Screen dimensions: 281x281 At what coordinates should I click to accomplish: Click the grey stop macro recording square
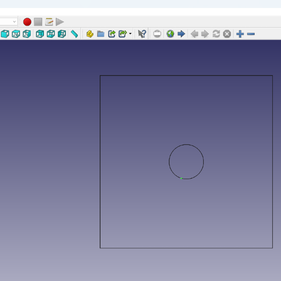pyautogui.click(x=38, y=22)
